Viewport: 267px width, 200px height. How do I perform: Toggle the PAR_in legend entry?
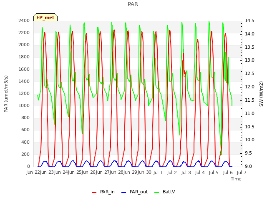[x=103, y=192]
